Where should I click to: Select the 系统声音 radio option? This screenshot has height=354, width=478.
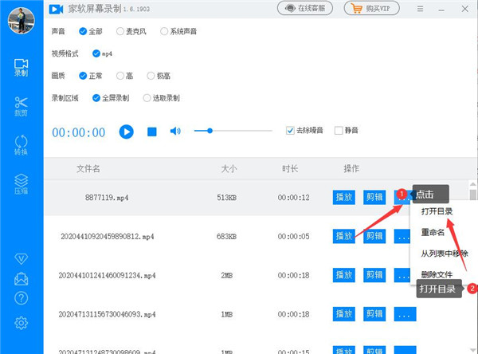point(178,31)
